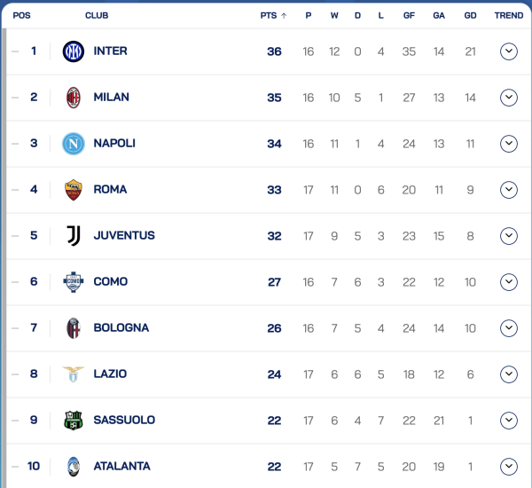Sort the table by PTS column
Screen dimensions: 532x488
(273, 15)
